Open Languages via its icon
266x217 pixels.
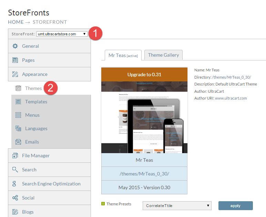click(18, 128)
